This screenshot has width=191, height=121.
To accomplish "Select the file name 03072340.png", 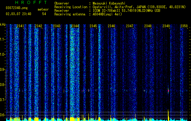I will 17,8.
